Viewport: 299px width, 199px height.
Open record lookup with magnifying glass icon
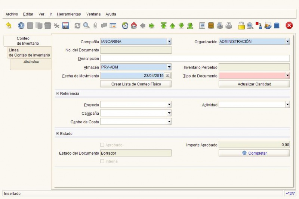(x=86, y=25)
